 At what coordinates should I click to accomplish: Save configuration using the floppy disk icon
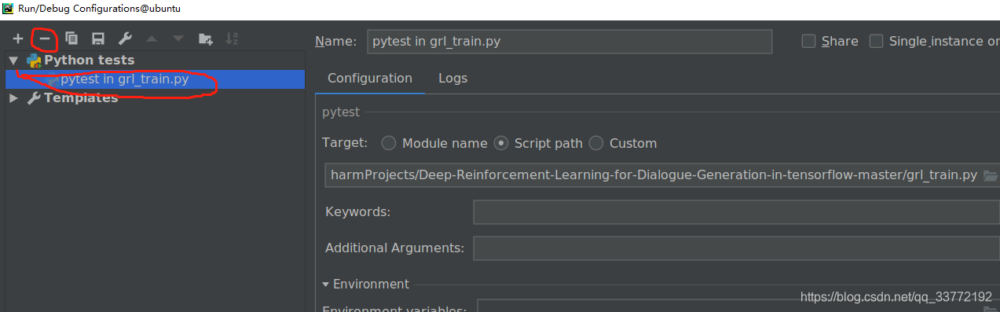pos(98,39)
